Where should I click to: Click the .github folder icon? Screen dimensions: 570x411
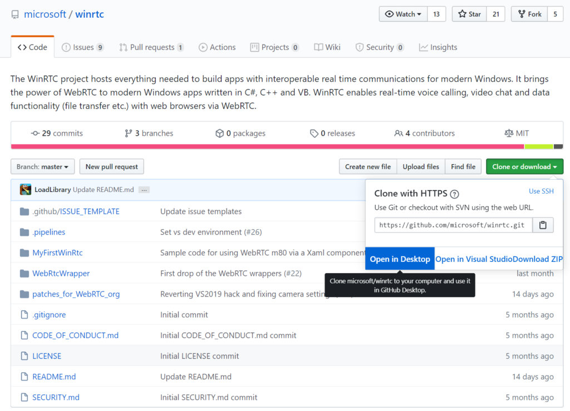(x=24, y=211)
